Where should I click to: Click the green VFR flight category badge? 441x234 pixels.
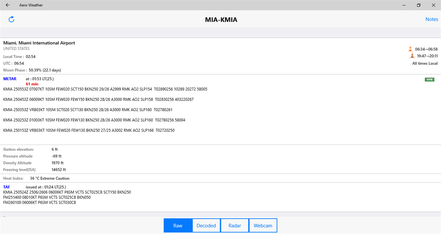(429, 79)
